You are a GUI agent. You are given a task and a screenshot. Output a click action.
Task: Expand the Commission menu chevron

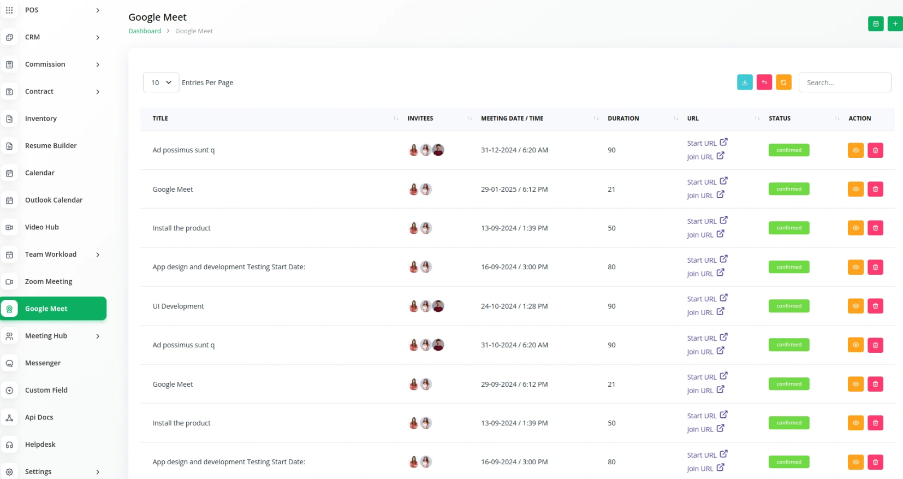tap(98, 64)
